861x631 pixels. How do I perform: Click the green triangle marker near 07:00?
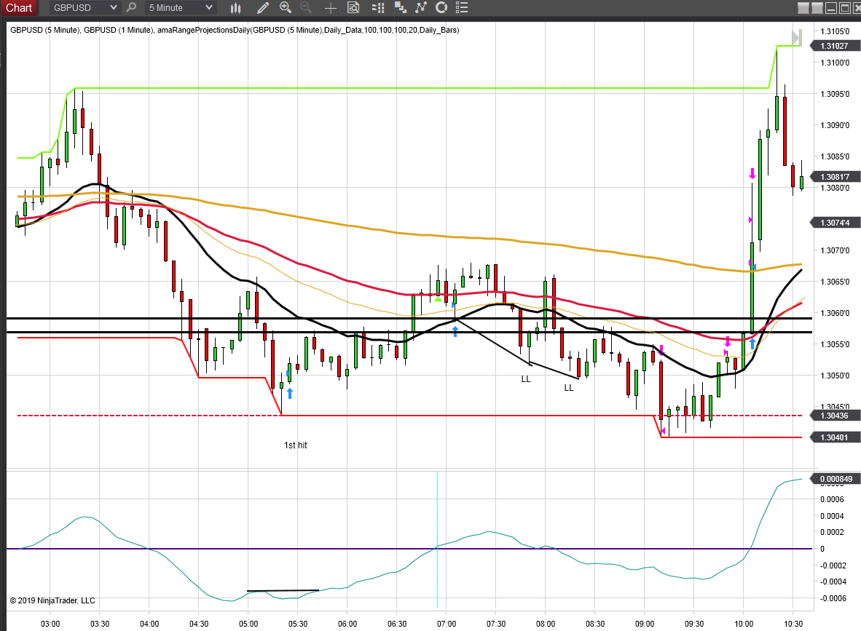click(438, 299)
